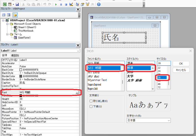Click the Redo arrow icon

coord(50,4)
